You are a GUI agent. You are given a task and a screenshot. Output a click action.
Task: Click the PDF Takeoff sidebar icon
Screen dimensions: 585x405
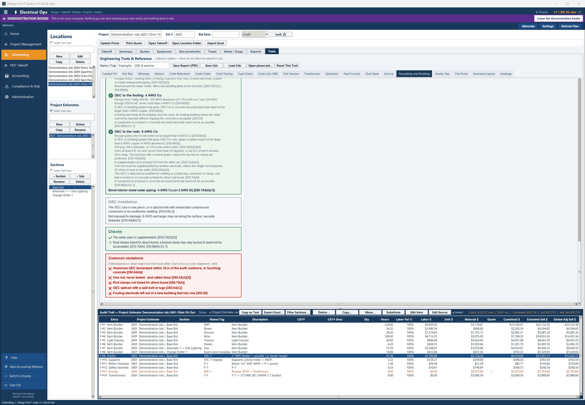6,65
